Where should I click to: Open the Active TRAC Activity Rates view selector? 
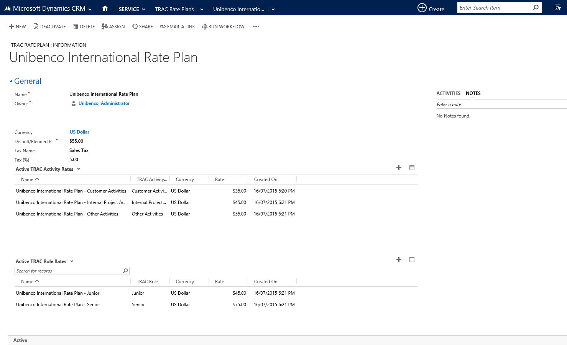pyautogui.click(x=48, y=169)
